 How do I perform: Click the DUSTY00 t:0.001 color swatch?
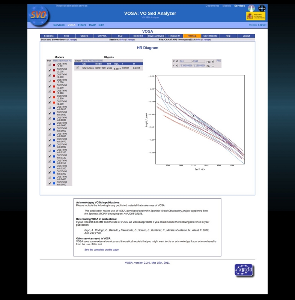[54, 65]
